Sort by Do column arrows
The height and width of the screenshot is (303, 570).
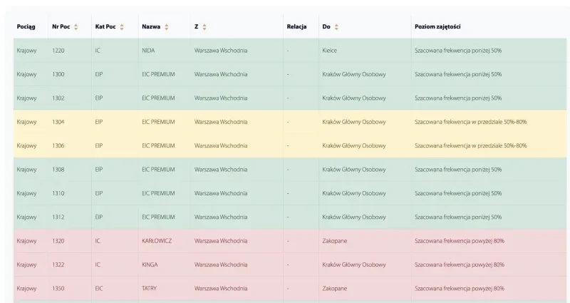336,27
